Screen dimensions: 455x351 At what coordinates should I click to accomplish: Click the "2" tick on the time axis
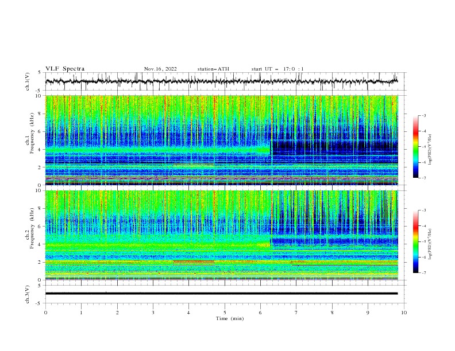[117, 313]
